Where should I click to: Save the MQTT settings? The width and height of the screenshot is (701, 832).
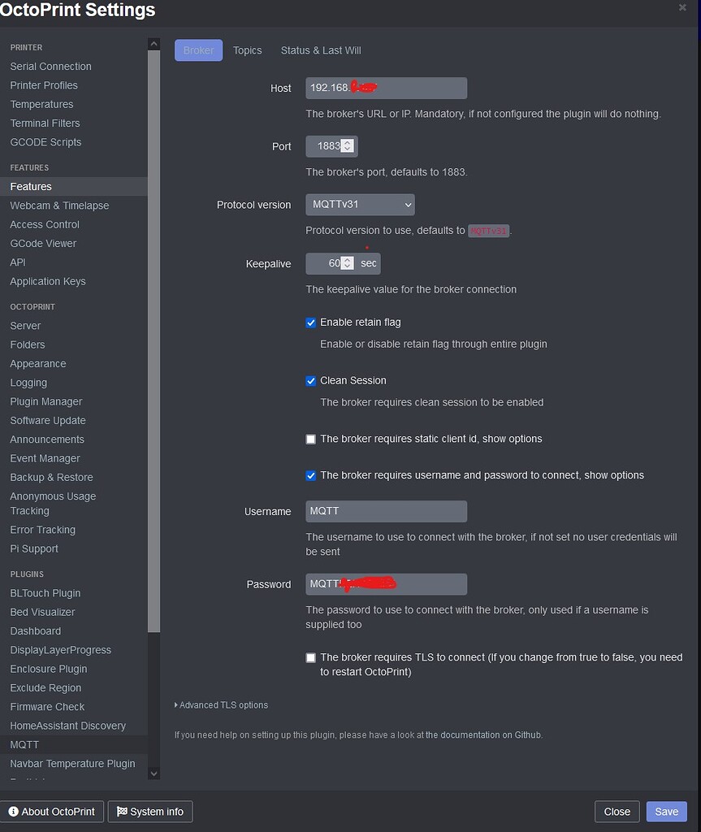(667, 812)
